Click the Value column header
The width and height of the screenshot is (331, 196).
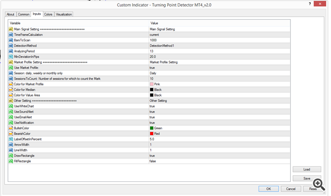tap(219, 23)
